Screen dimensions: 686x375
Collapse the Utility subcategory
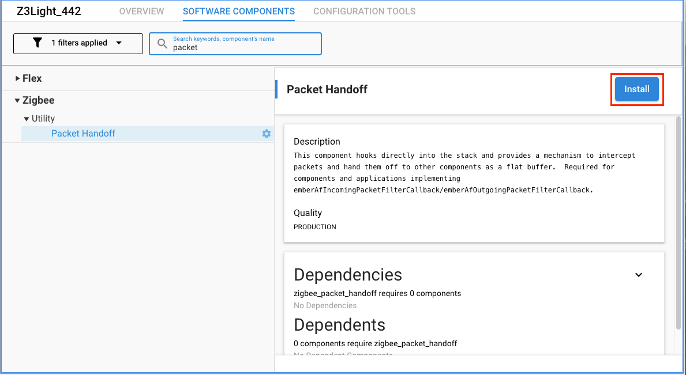tap(27, 119)
